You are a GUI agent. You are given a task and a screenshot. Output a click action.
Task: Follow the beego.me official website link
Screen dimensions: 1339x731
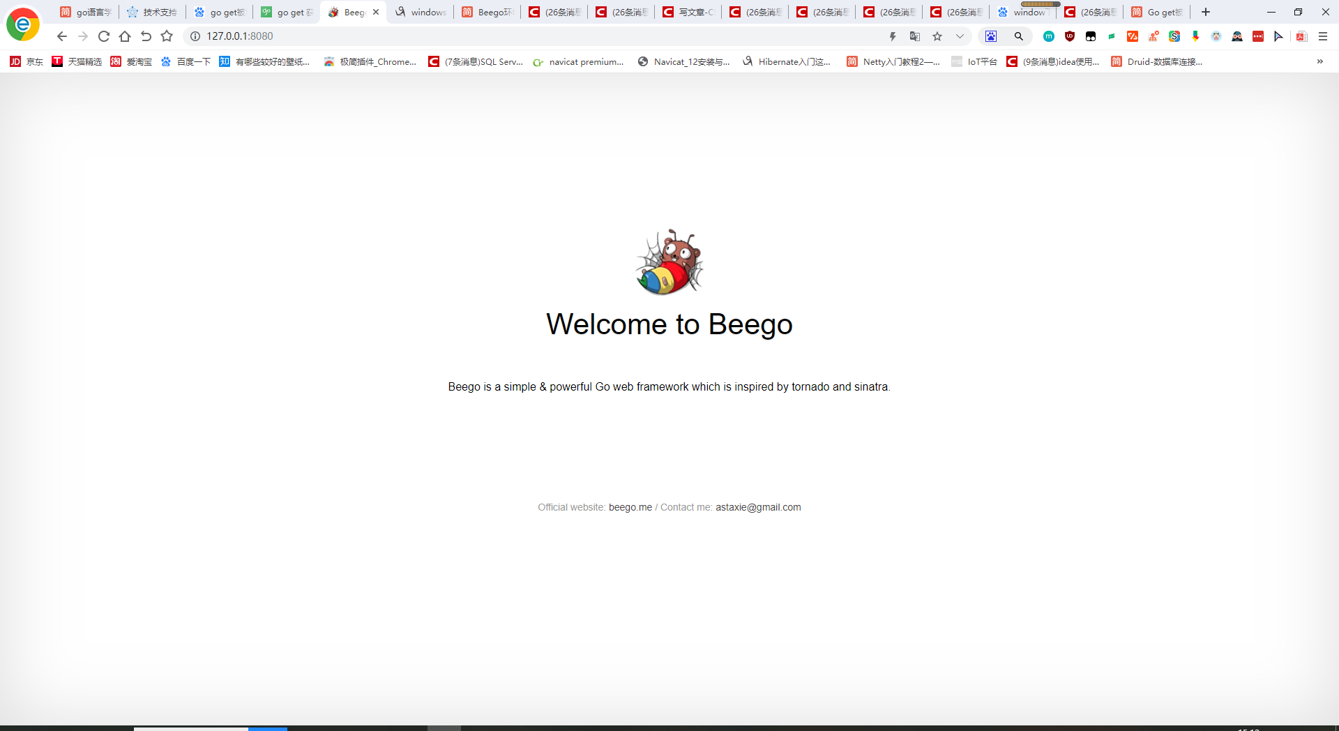point(630,507)
